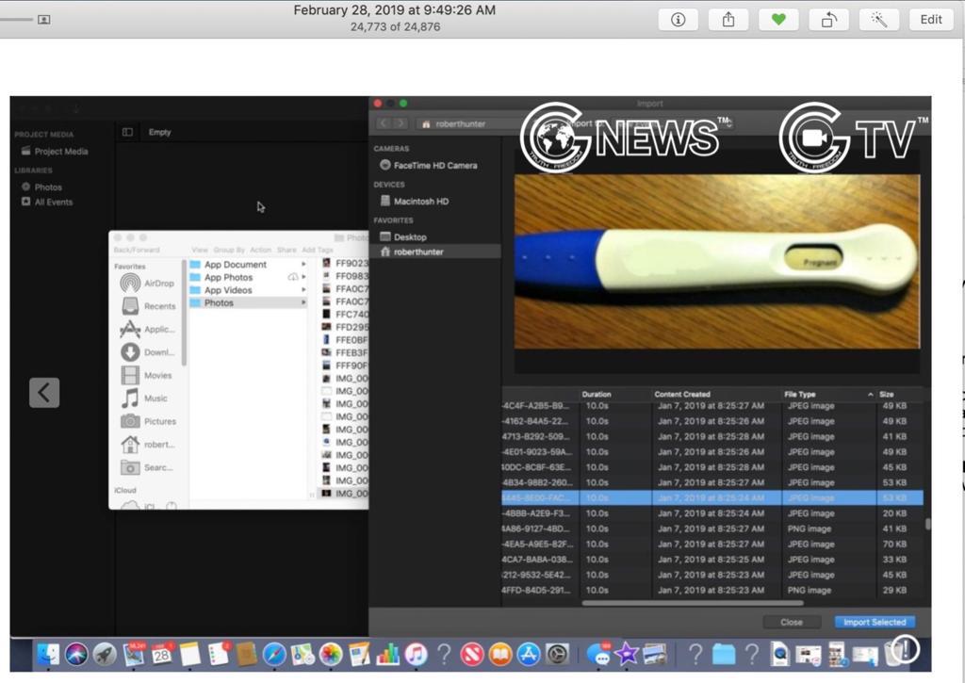Select the 4FFD-84D5-291 PNG file row
This screenshot has width=965, height=683.
[712, 590]
